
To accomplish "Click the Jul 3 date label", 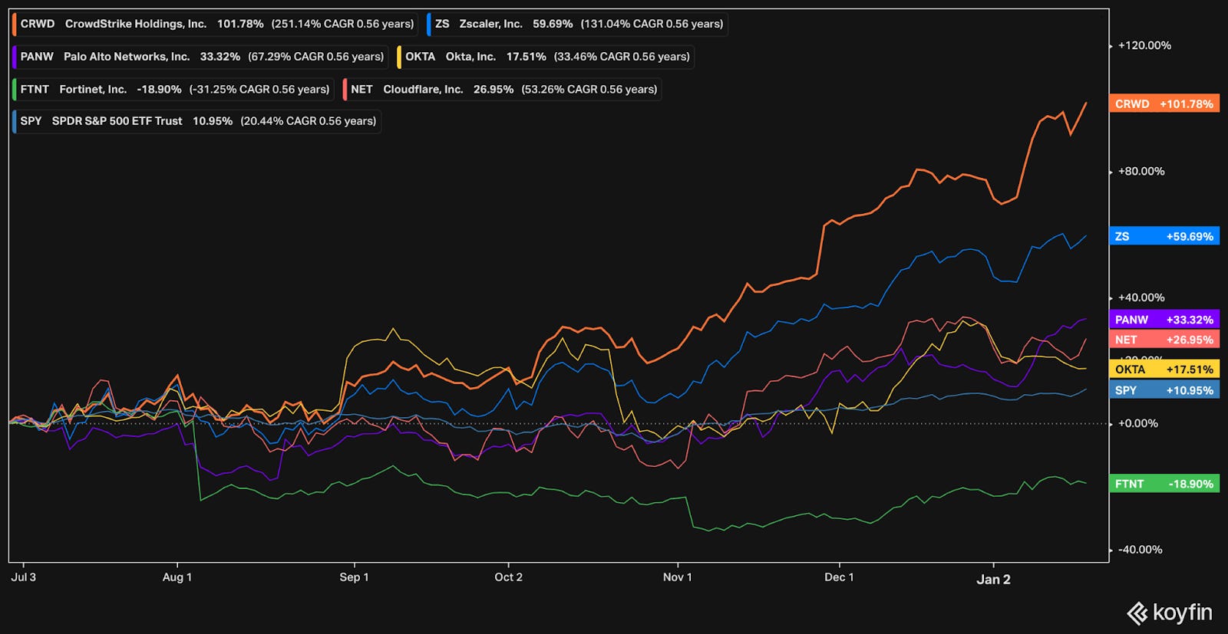I will [x=23, y=577].
